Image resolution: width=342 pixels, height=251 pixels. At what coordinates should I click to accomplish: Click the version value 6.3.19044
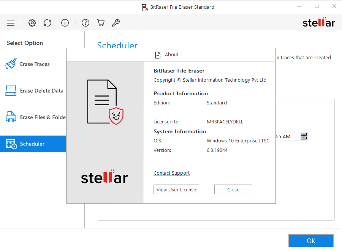(217, 150)
